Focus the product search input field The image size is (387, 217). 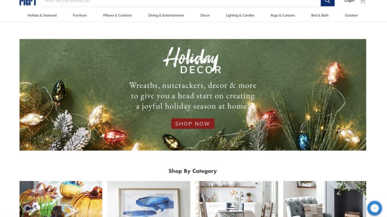(181, 2)
